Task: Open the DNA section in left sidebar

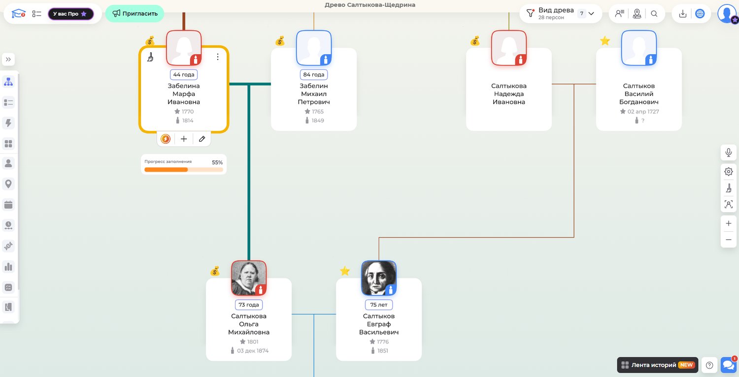Action: 8,246
